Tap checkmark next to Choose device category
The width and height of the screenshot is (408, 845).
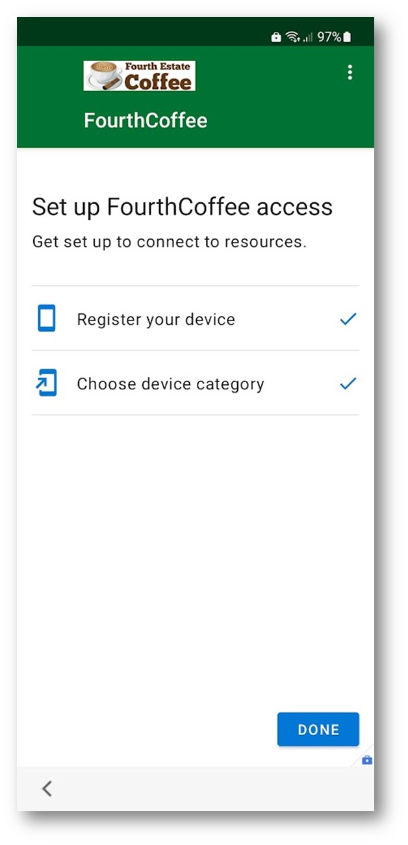pyautogui.click(x=348, y=383)
